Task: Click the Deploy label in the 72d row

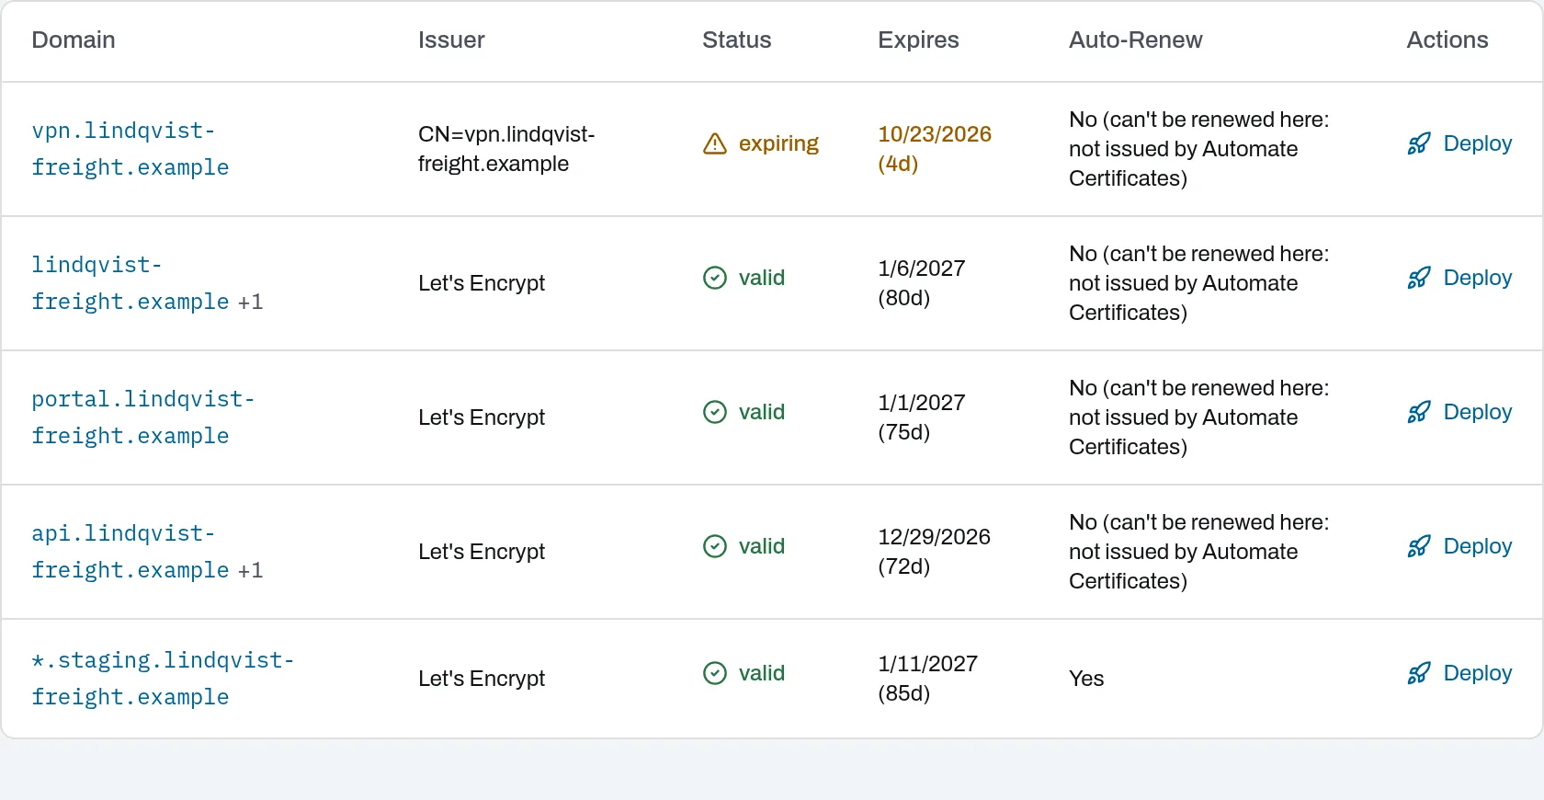Action: 1477,546
